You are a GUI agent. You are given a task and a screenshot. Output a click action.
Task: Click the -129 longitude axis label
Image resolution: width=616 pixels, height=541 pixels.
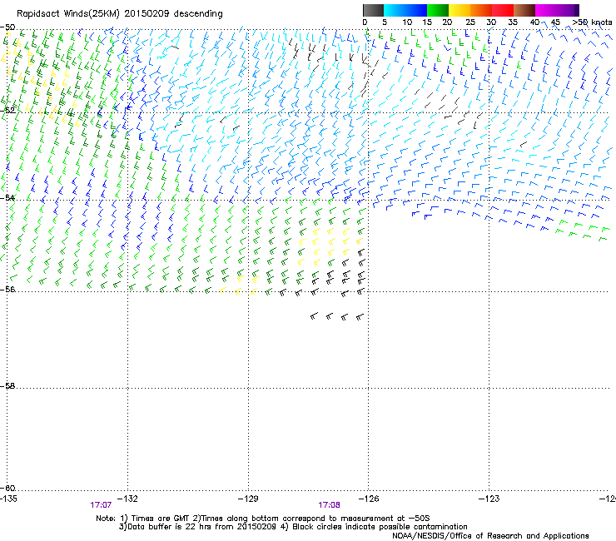click(248, 499)
